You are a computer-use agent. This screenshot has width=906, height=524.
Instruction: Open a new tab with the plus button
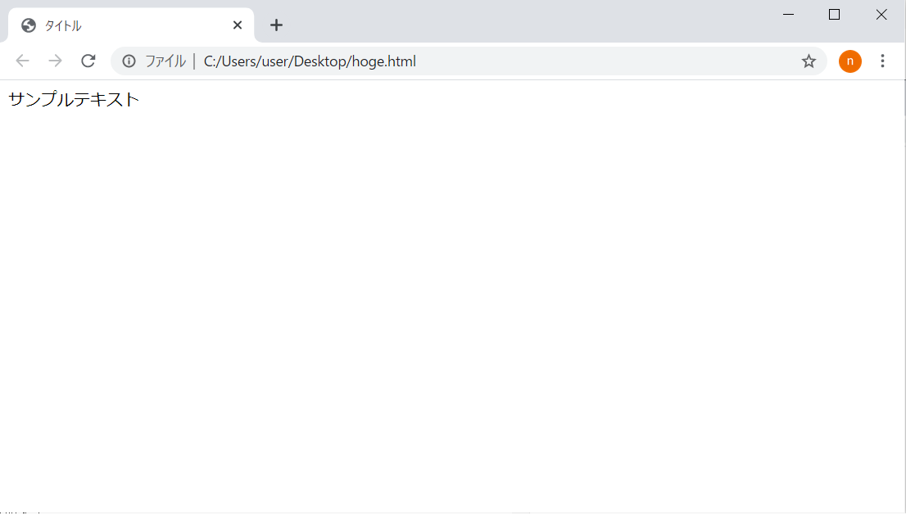tap(276, 25)
